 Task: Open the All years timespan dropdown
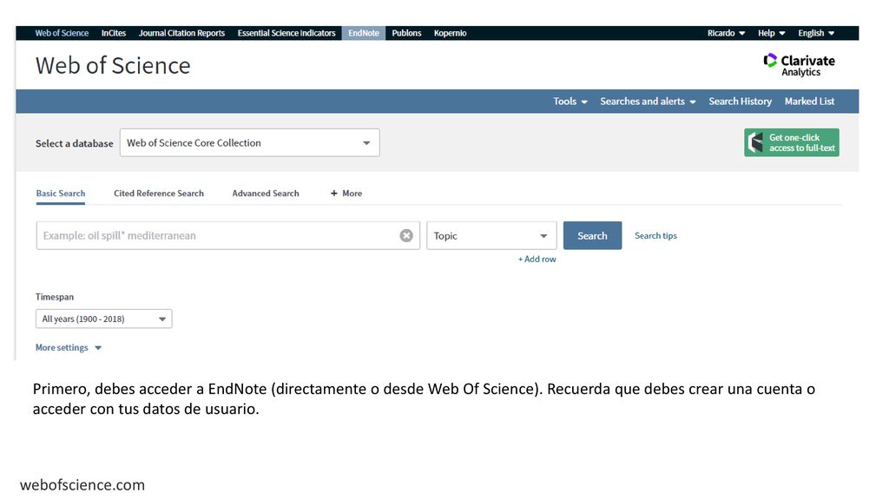[x=104, y=319]
